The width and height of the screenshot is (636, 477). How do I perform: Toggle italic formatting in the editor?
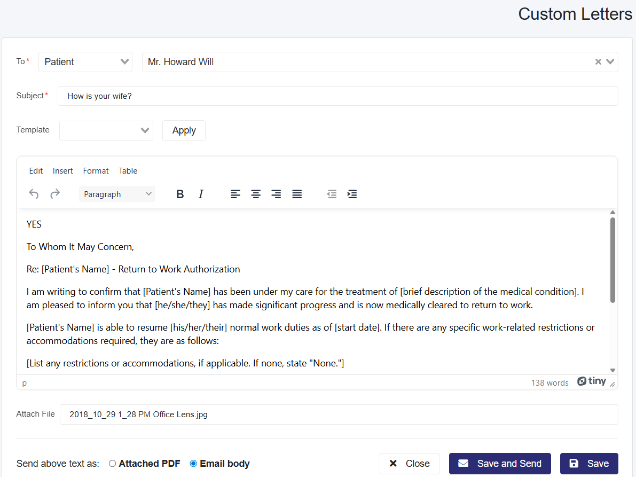pos(201,194)
